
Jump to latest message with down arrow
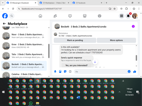pyautogui.click(x=95, y=62)
